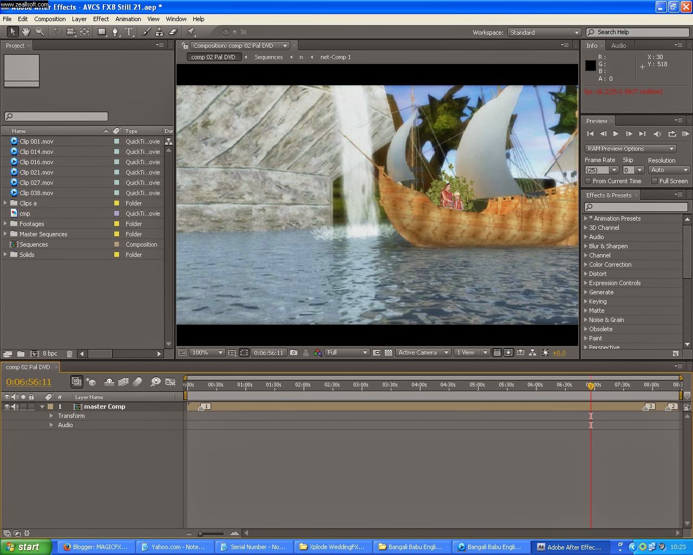This screenshot has height=555, width=693.
Task: Select the Hand tool
Action: point(25,32)
